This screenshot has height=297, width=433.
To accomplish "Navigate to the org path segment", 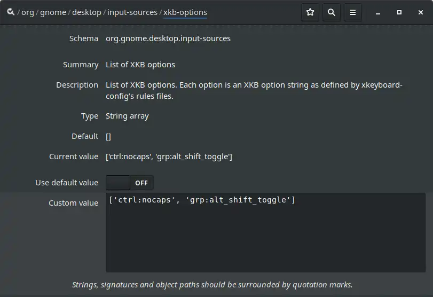I will click(28, 12).
